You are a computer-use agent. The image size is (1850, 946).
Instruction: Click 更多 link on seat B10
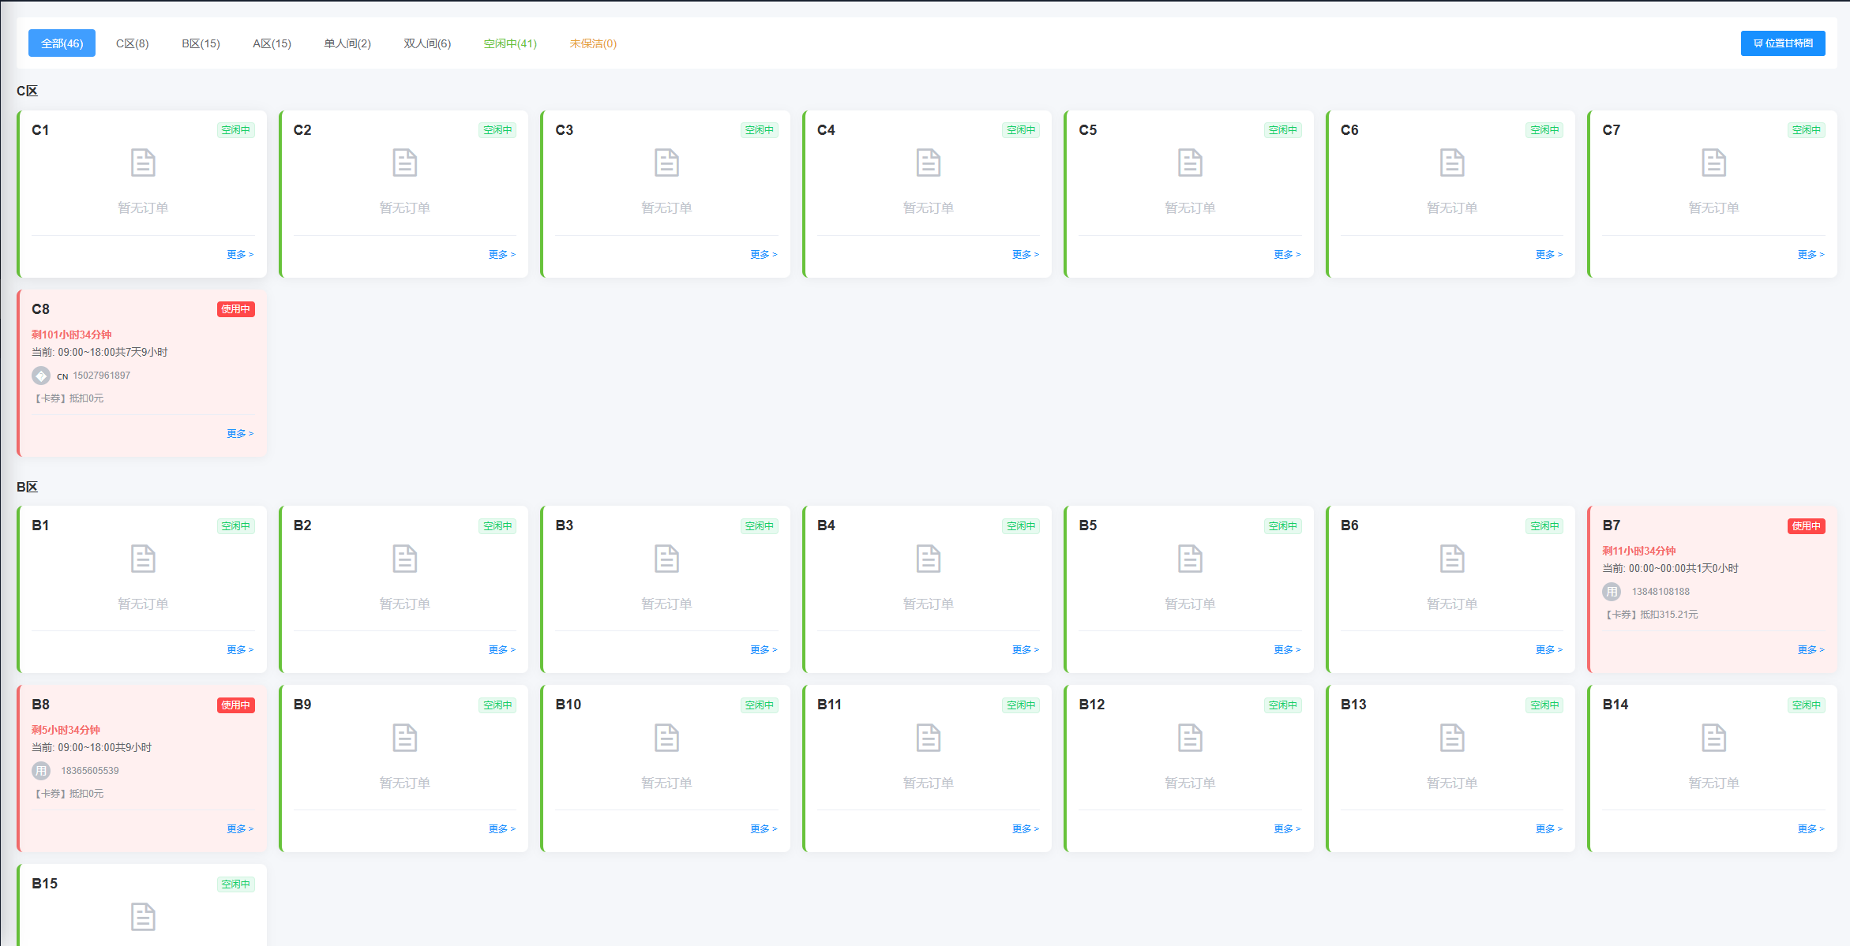(764, 829)
